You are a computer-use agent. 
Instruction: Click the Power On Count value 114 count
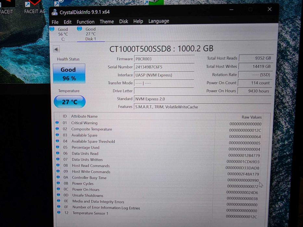pyautogui.click(x=255, y=83)
